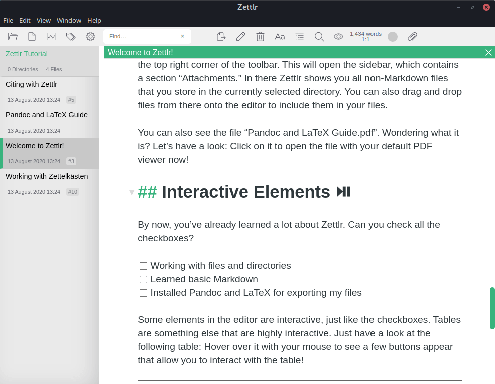This screenshot has width=495, height=384.
Task: Click the Interactive Elements heading text
Action: 246,192
